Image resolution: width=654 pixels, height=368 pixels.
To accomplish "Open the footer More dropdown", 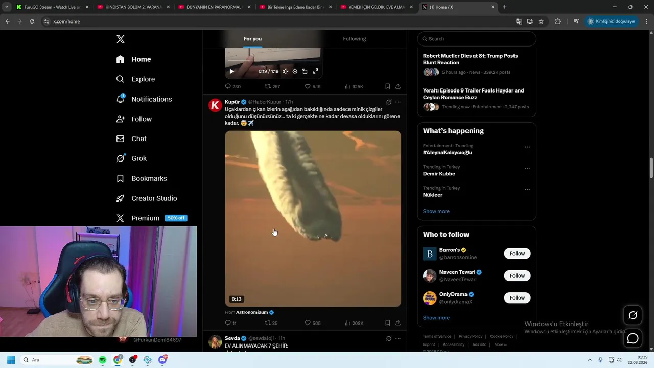I will pos(500,344).
